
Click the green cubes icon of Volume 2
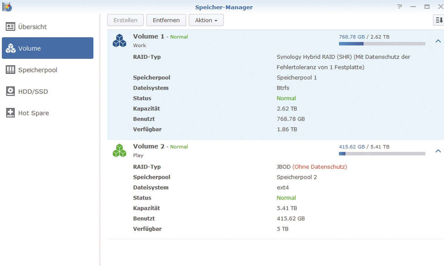[x=120, y=150]
